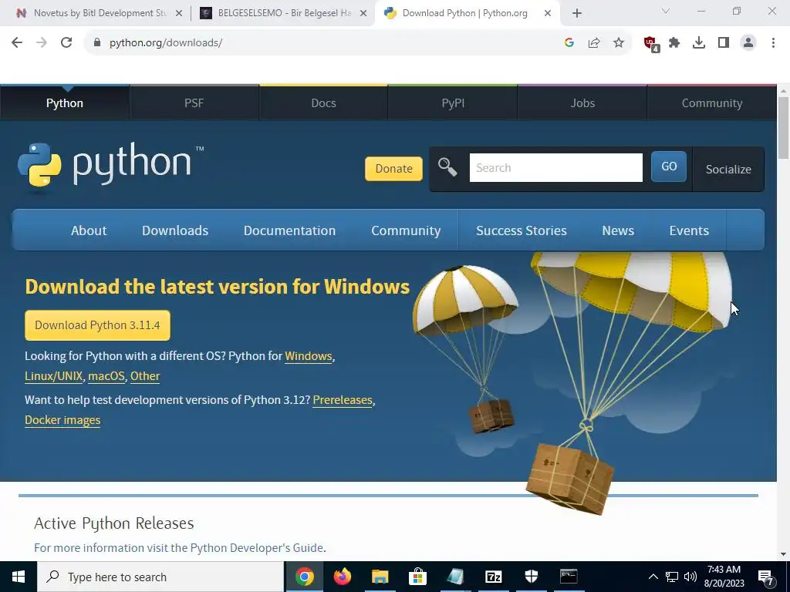Click the Python logo
Image resolution: width=790 pixels, height=592 pixels.
(110, 165)
